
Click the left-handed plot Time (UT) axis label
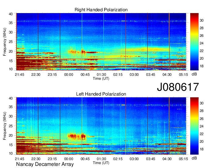[x=101, y=163]
